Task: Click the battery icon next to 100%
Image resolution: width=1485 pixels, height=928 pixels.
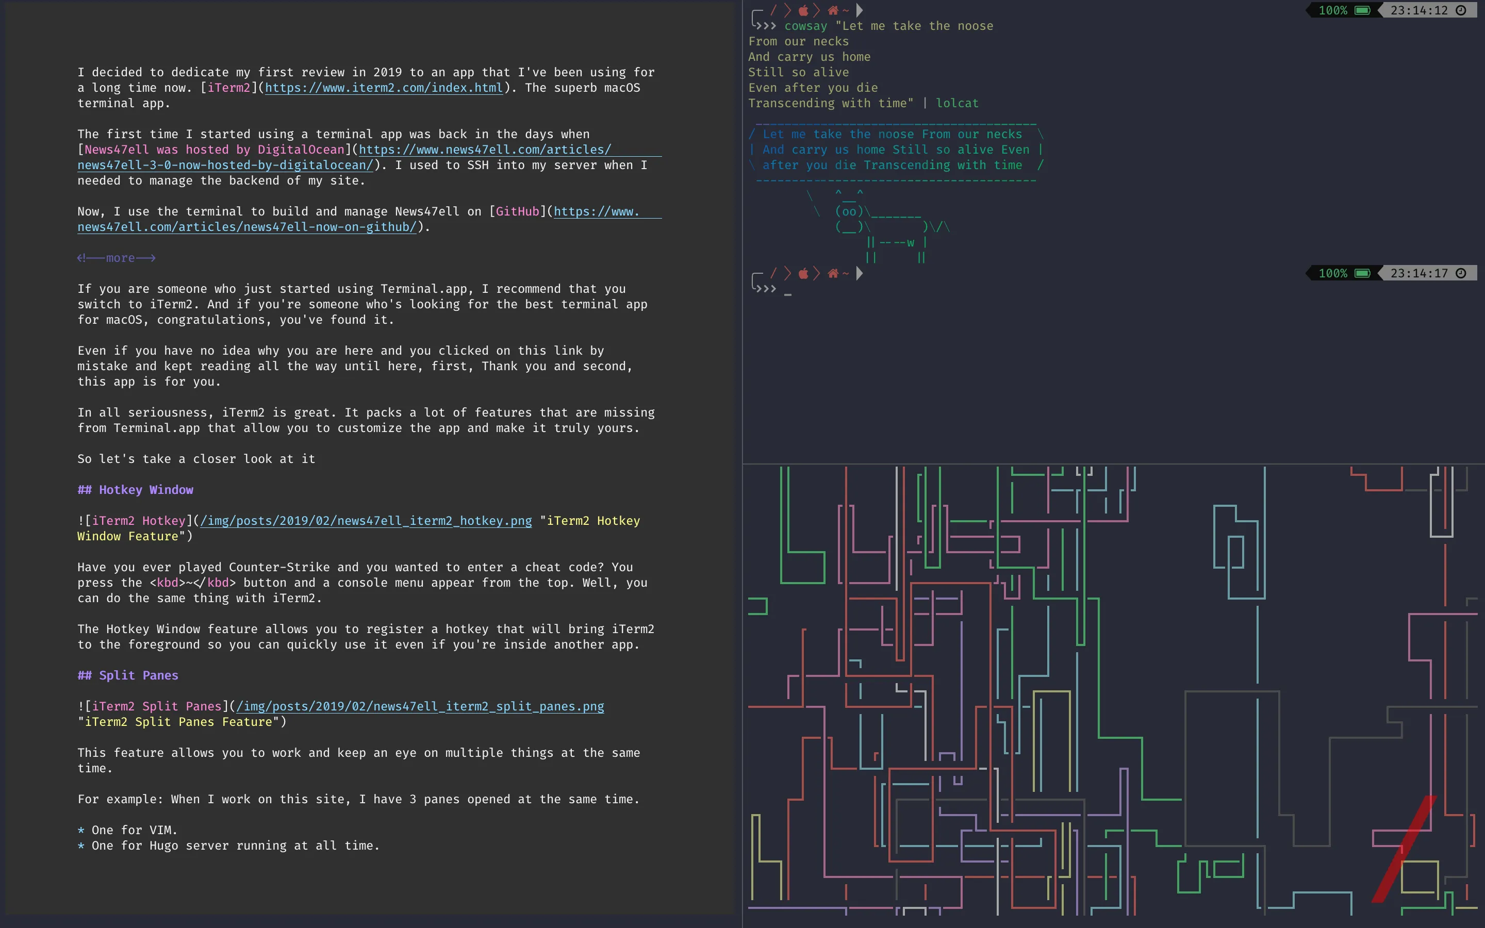Action: coord(1361,10)
